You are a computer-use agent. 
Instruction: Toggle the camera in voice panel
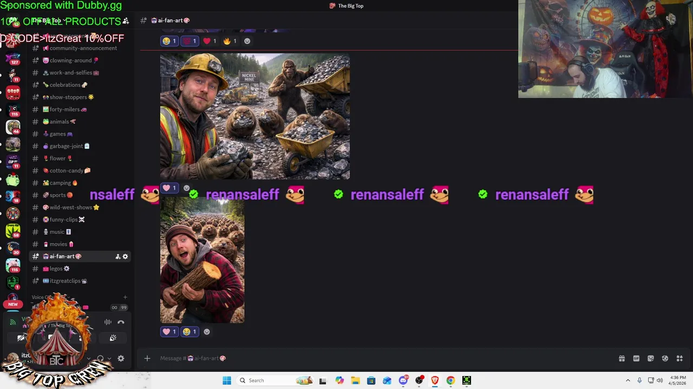[22, 338]
